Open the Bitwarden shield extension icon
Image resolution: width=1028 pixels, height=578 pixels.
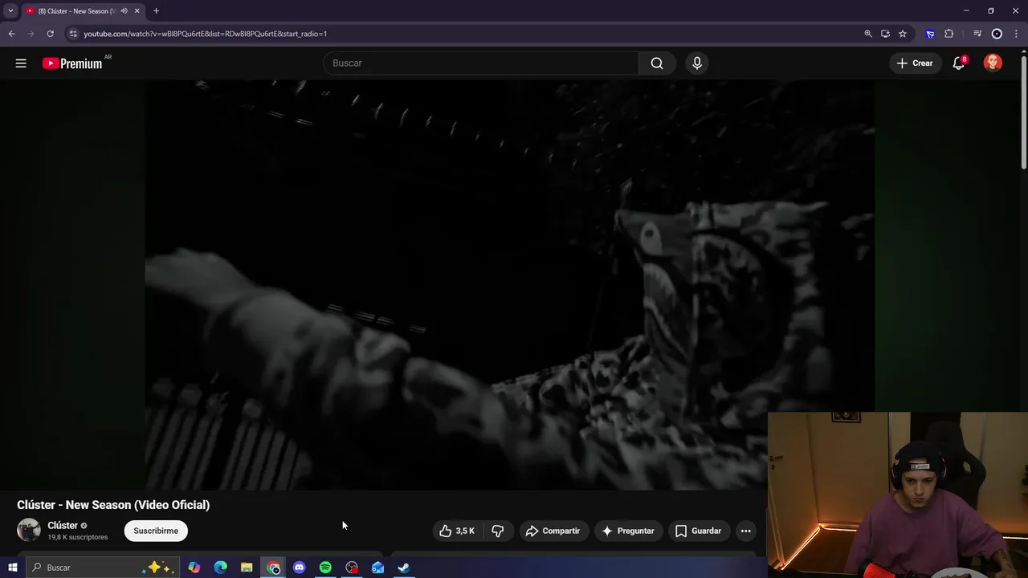pos(930,34)
